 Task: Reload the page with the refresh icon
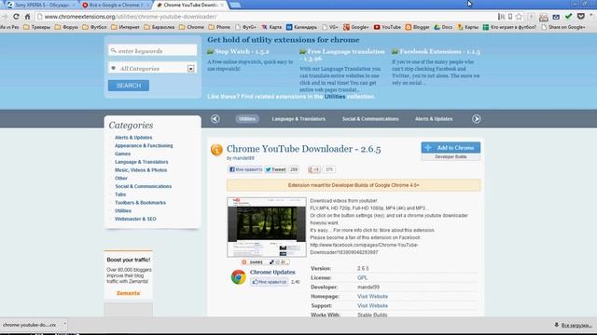(16, 17)
